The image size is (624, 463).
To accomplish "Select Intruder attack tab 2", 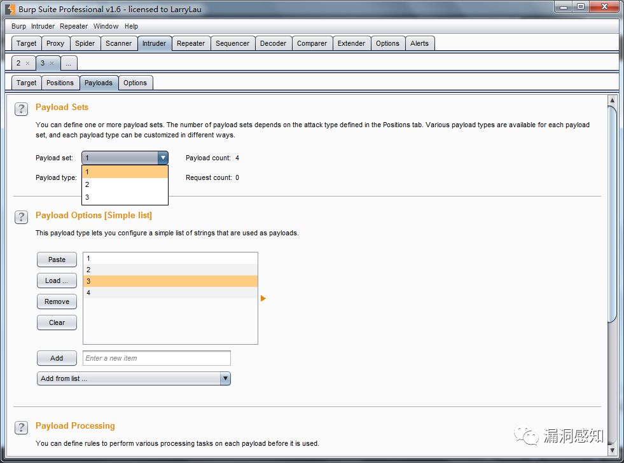I will click(x=18, y=63).
